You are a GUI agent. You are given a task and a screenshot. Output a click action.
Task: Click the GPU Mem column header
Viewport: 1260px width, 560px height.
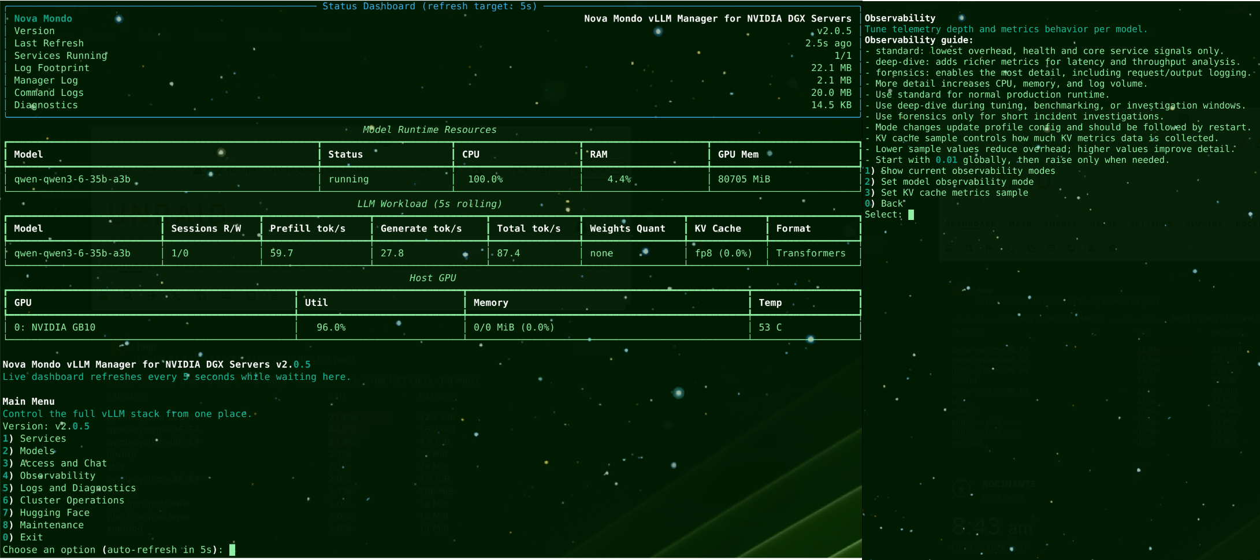[x=738, y=154]
